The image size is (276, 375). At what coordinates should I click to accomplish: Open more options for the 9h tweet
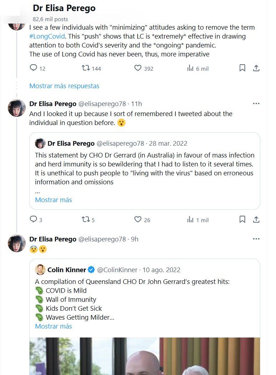click(256, 239)
